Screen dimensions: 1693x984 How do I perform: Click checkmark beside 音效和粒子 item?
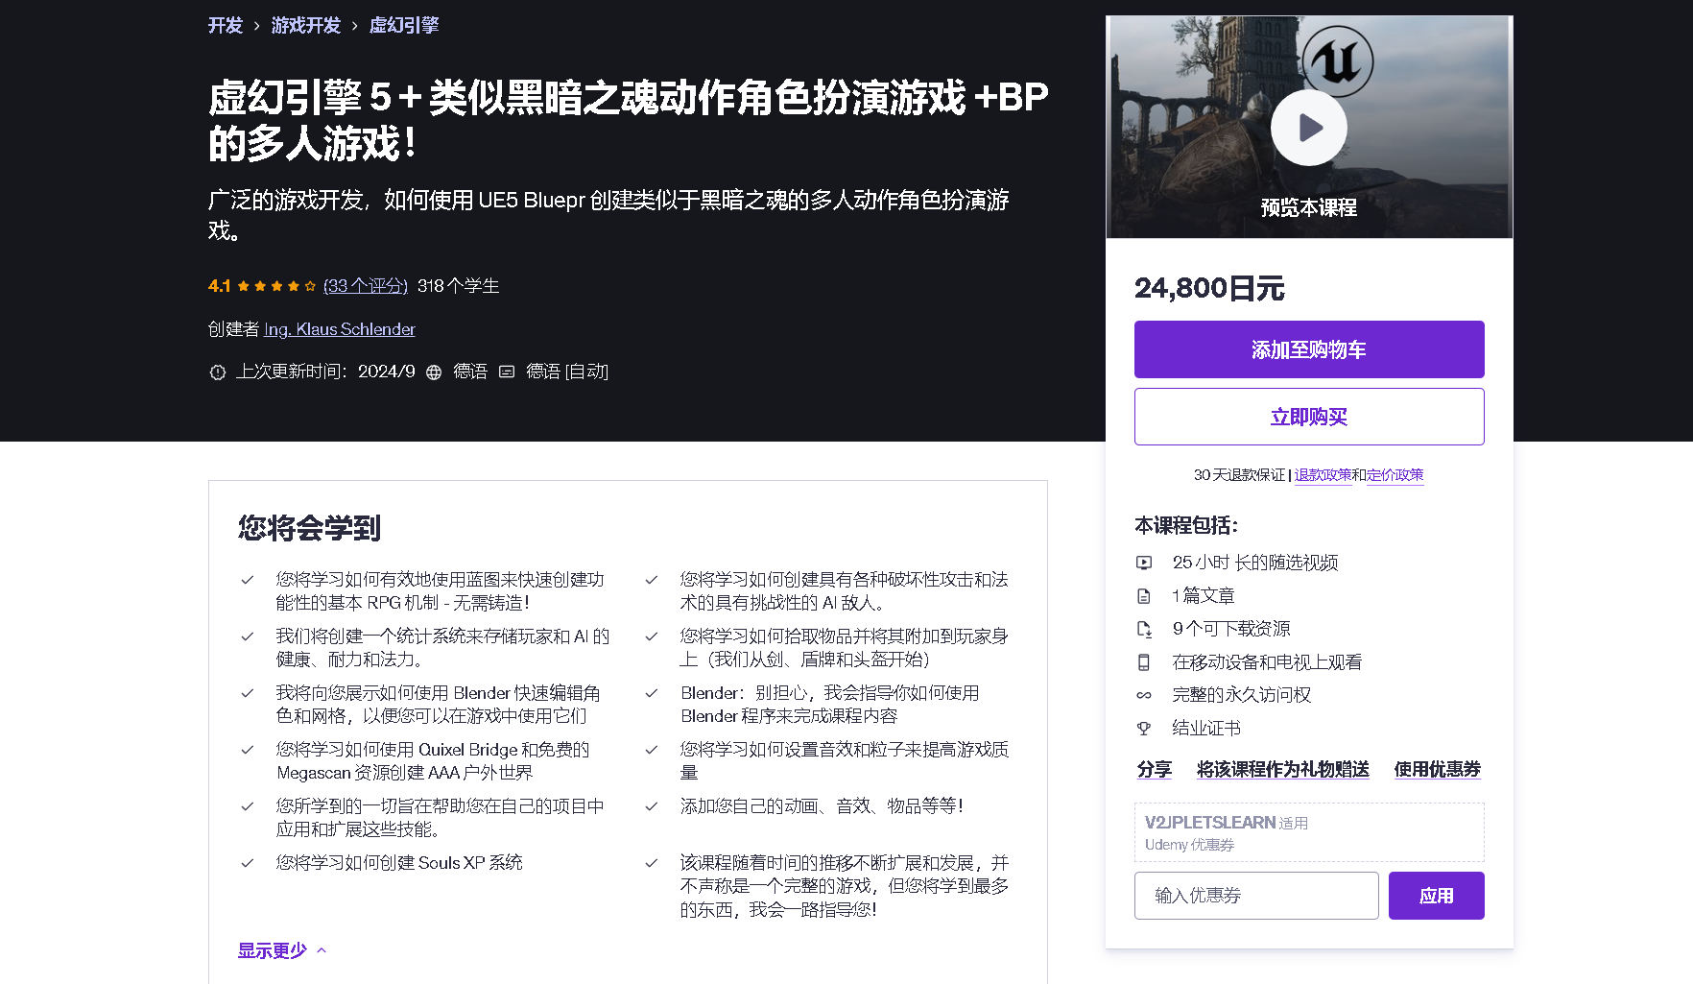pos(652,750)
